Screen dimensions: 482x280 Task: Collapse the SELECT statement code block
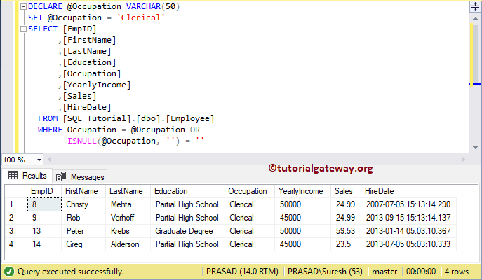23,29
